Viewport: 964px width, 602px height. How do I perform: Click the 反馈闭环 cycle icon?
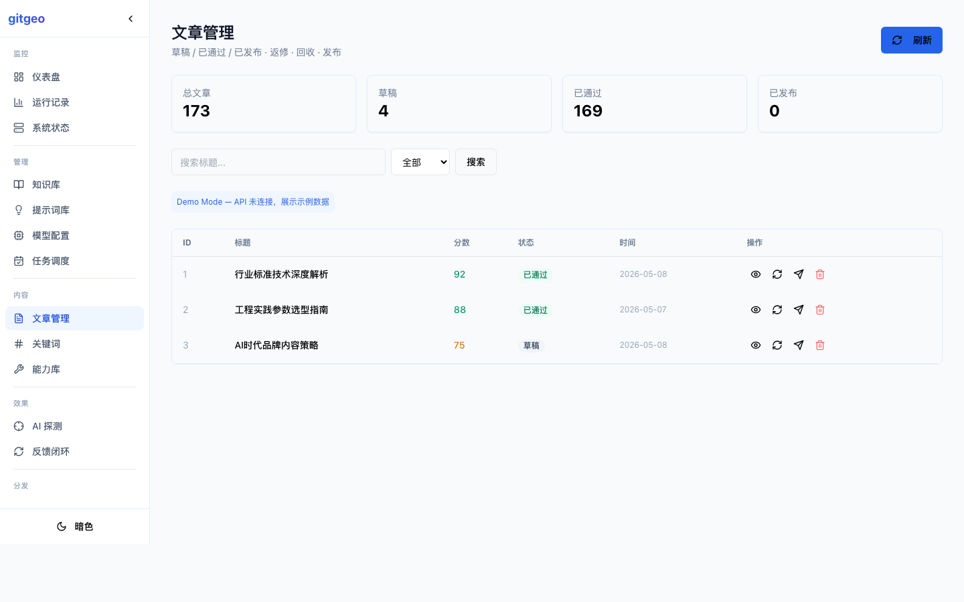(x=19, y=451)
